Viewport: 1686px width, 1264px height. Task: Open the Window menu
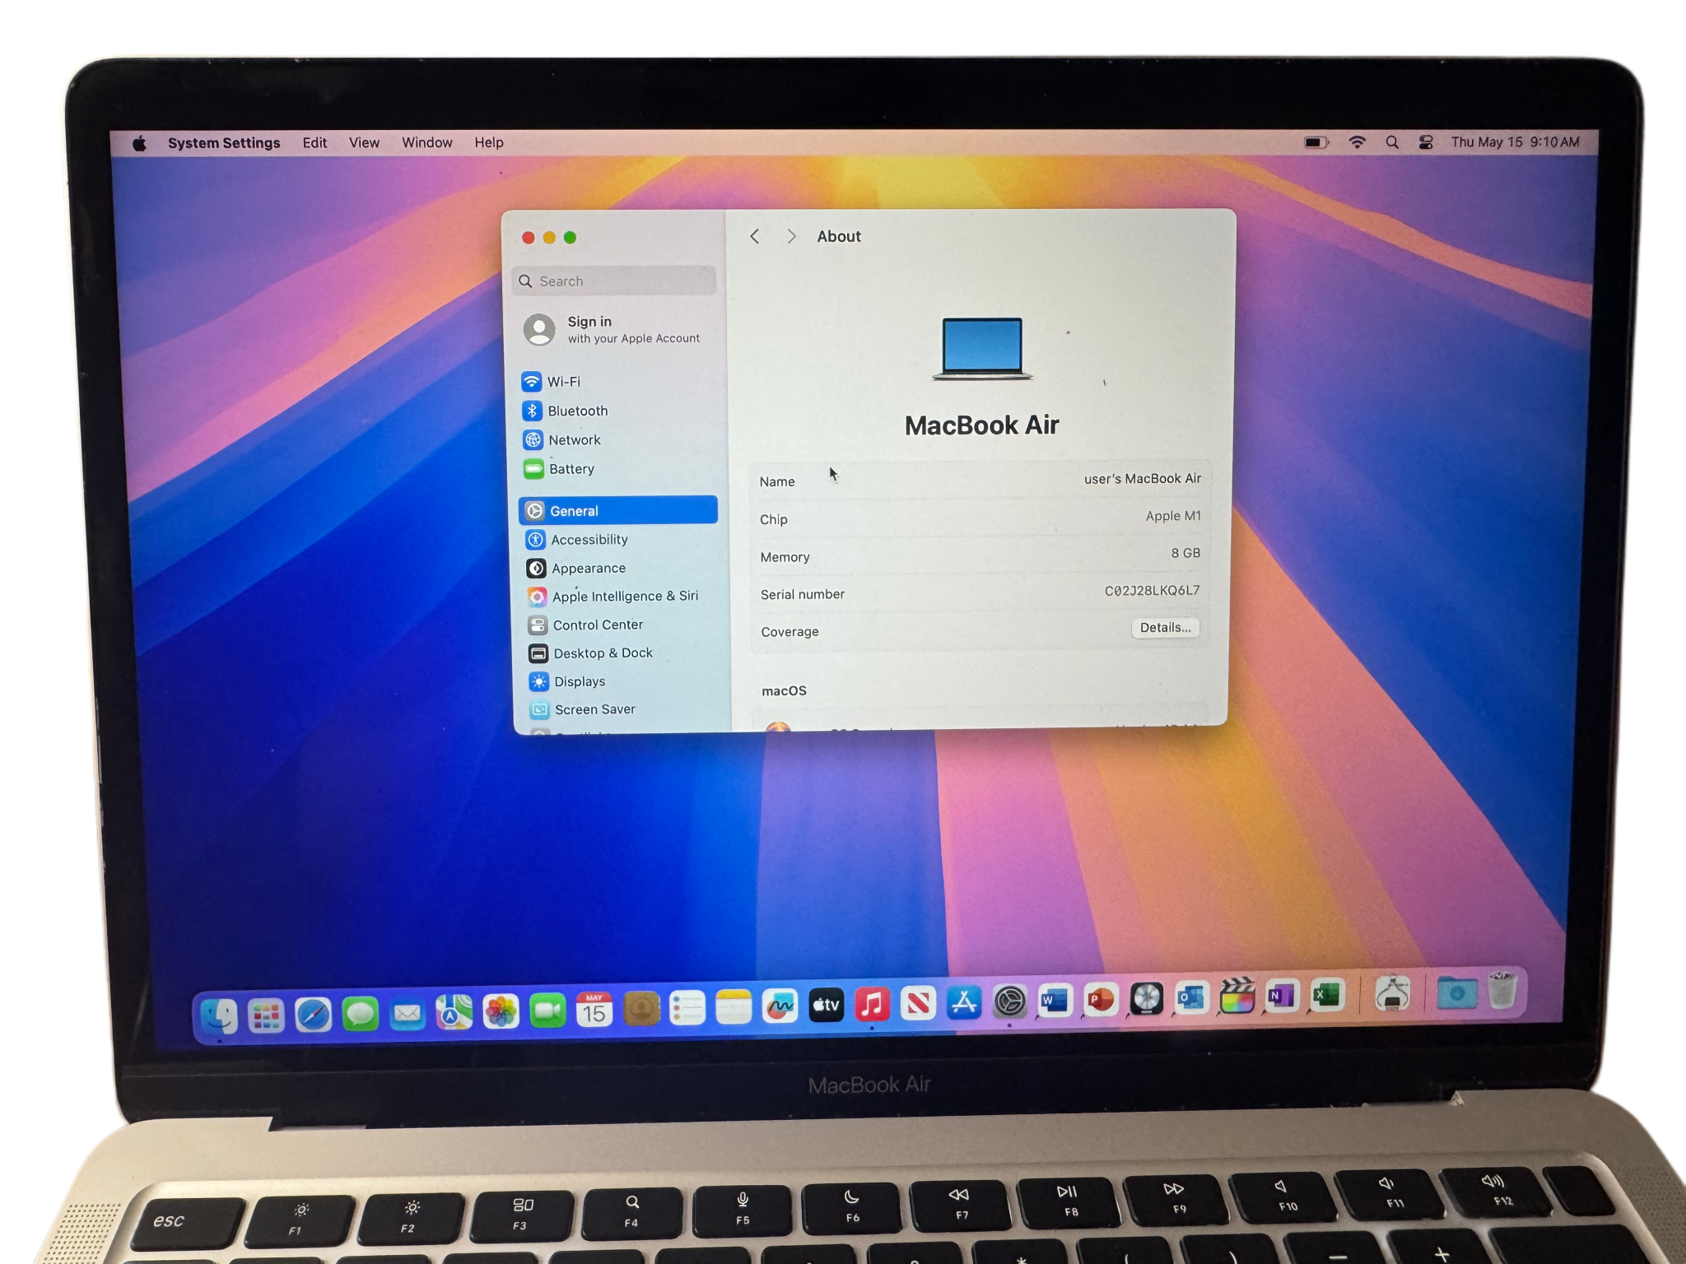pos(426,143)
